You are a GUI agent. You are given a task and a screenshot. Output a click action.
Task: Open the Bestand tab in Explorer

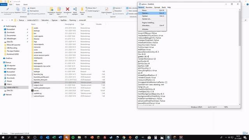4,4
